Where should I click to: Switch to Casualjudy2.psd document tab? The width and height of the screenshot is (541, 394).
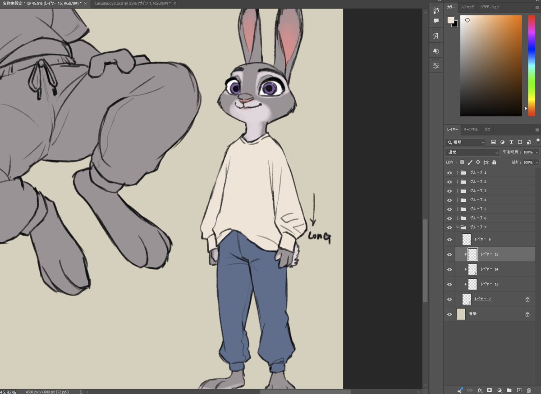[x=132, y=3]
